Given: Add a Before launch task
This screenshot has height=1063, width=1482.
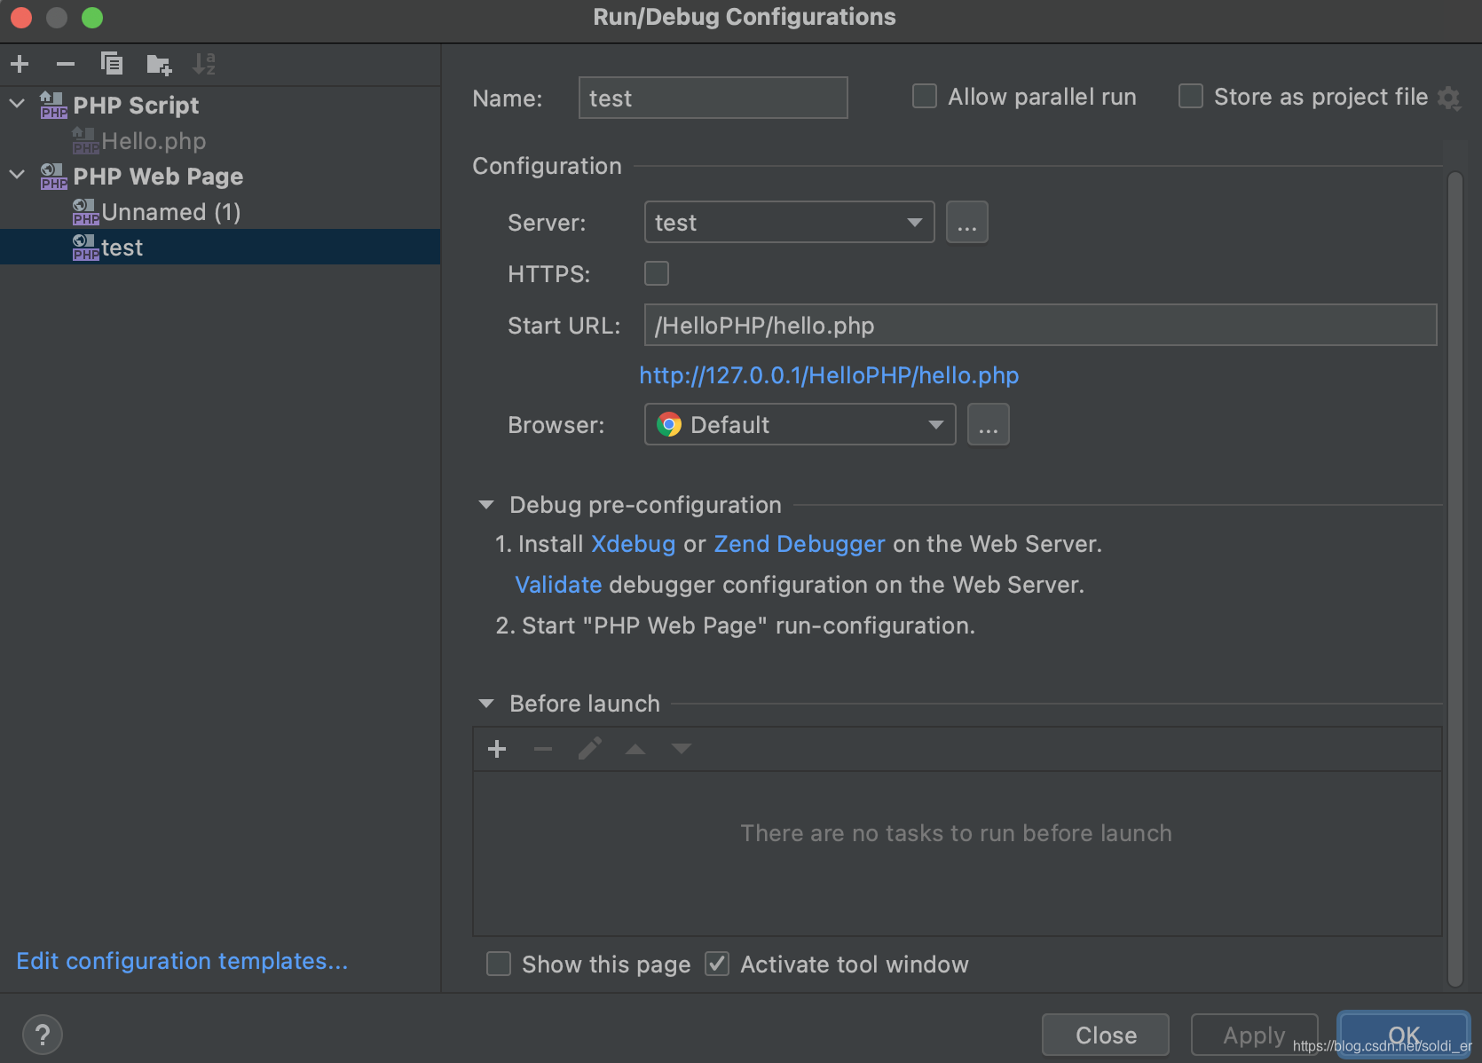Looking at the screenshot, I should (x=497, y=749).
